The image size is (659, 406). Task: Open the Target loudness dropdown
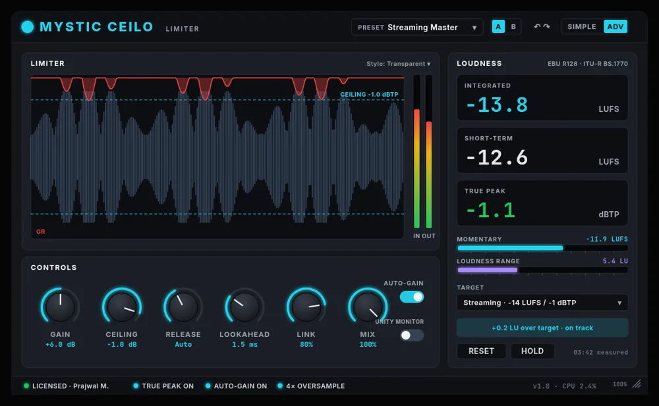pyautogui.click(x=542, y=302)
